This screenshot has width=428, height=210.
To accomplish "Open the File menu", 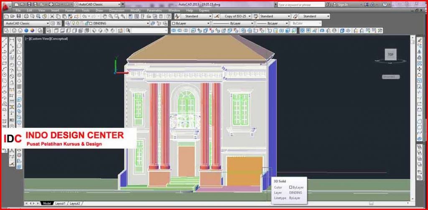I will pos(18,10).
